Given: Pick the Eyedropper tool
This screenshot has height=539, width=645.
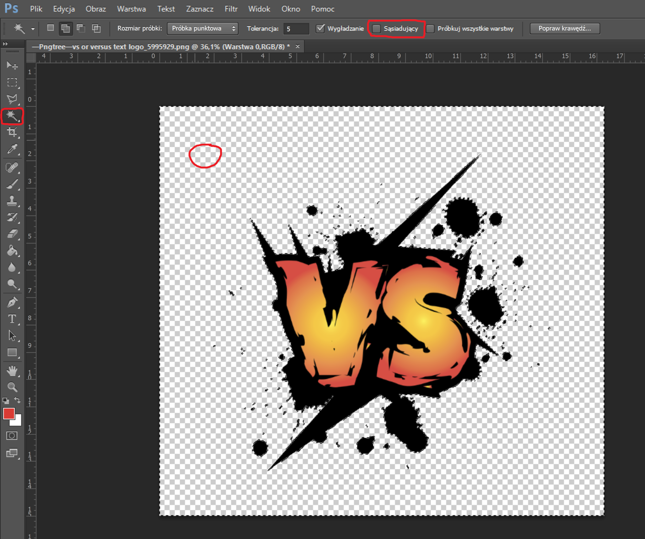Looking at the screenshot, I should 12,149.
